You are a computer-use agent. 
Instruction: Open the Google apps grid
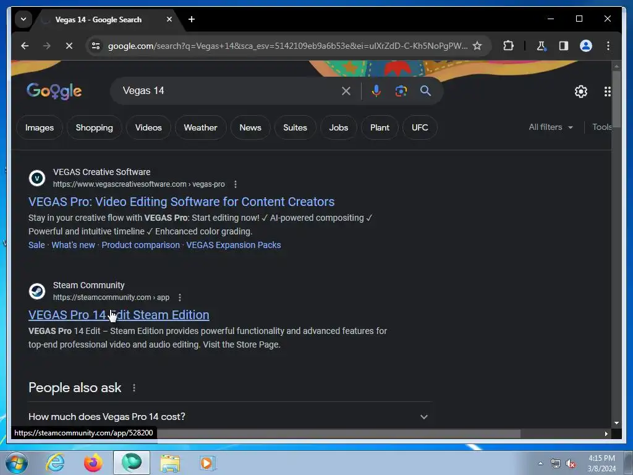[x=607, y=92]
